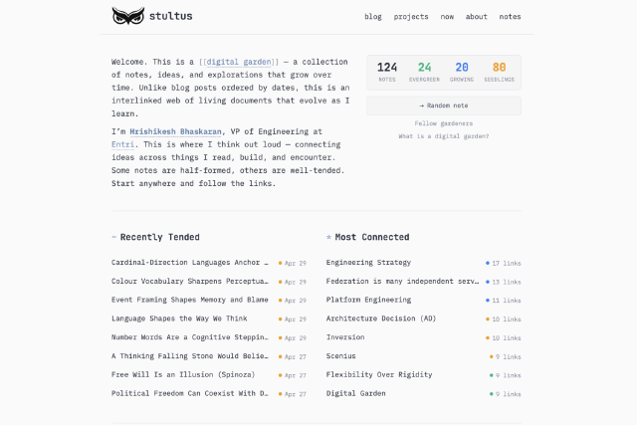Follow the digital garden wiki link
Screen dimensions: 637x425
point(239,62)
